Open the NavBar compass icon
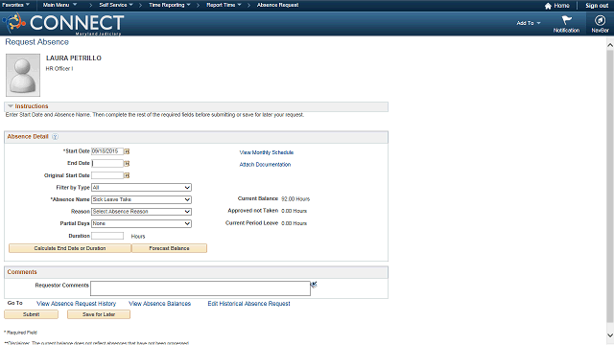Screen dimensions: 614x345 (x=600, y=20)
